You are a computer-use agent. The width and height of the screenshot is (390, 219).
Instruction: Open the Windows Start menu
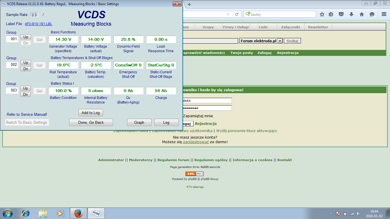[x=8, y=213]
